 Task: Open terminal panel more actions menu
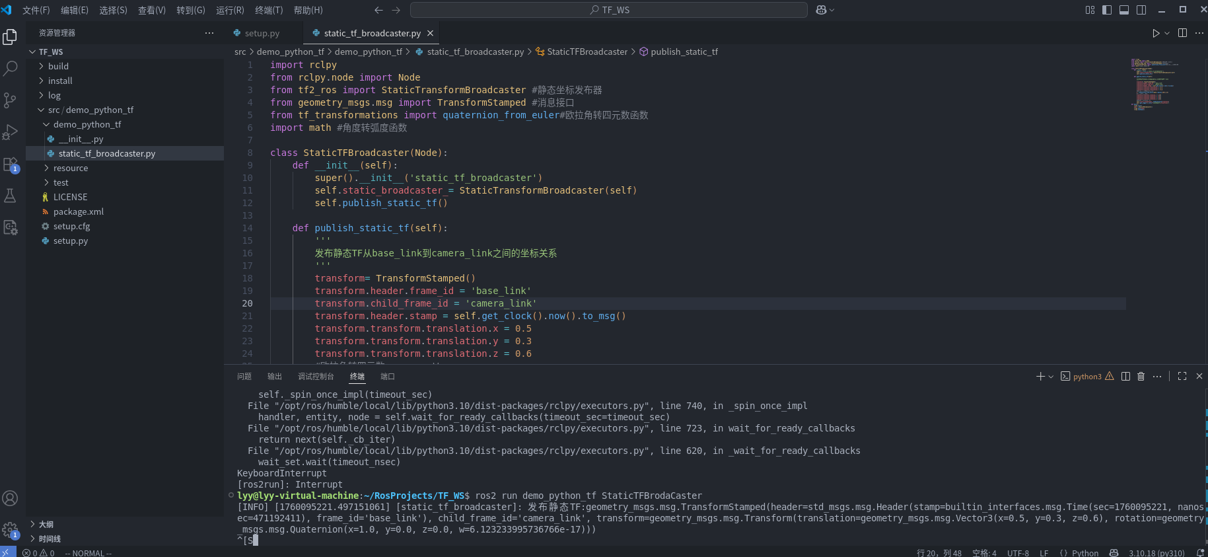pyautogui.click(x=1157, y=377)
